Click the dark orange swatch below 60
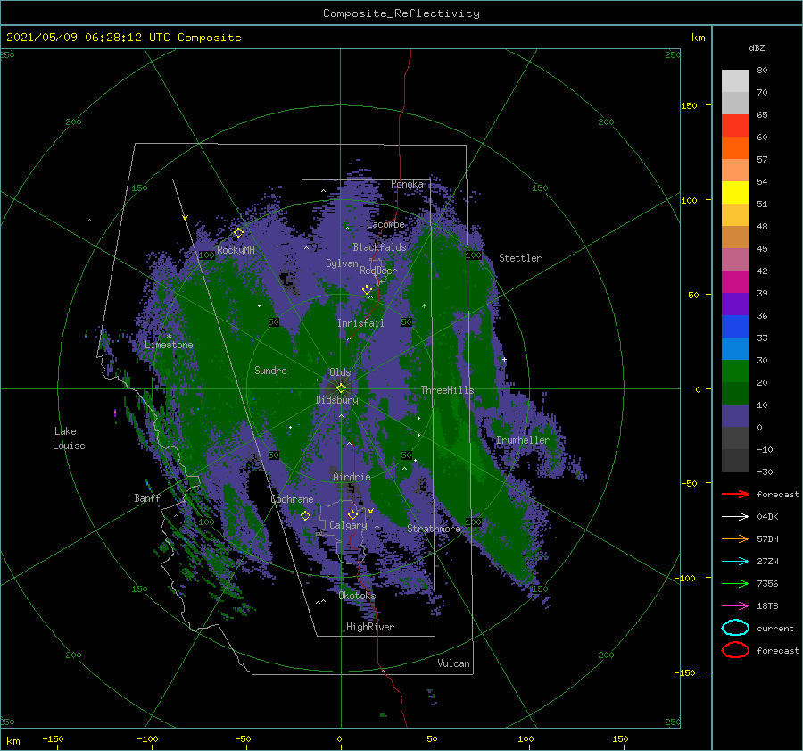 click(735, 147)
